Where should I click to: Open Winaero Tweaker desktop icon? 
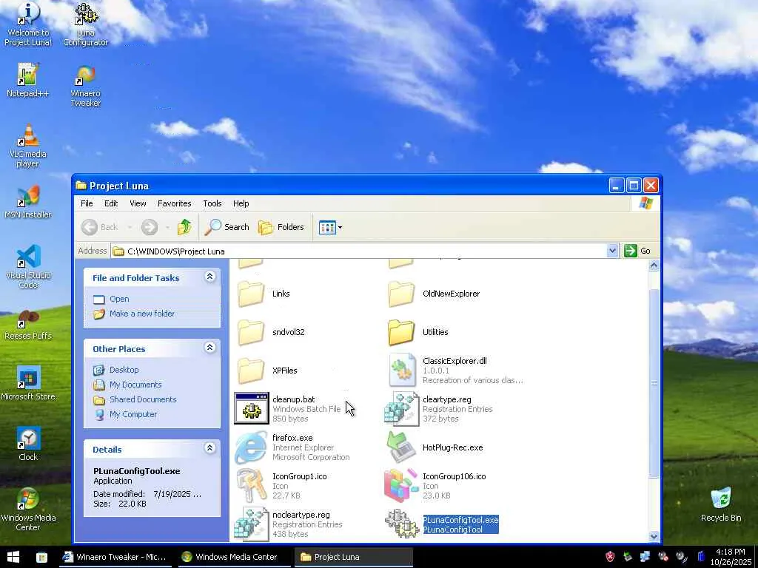86,86
